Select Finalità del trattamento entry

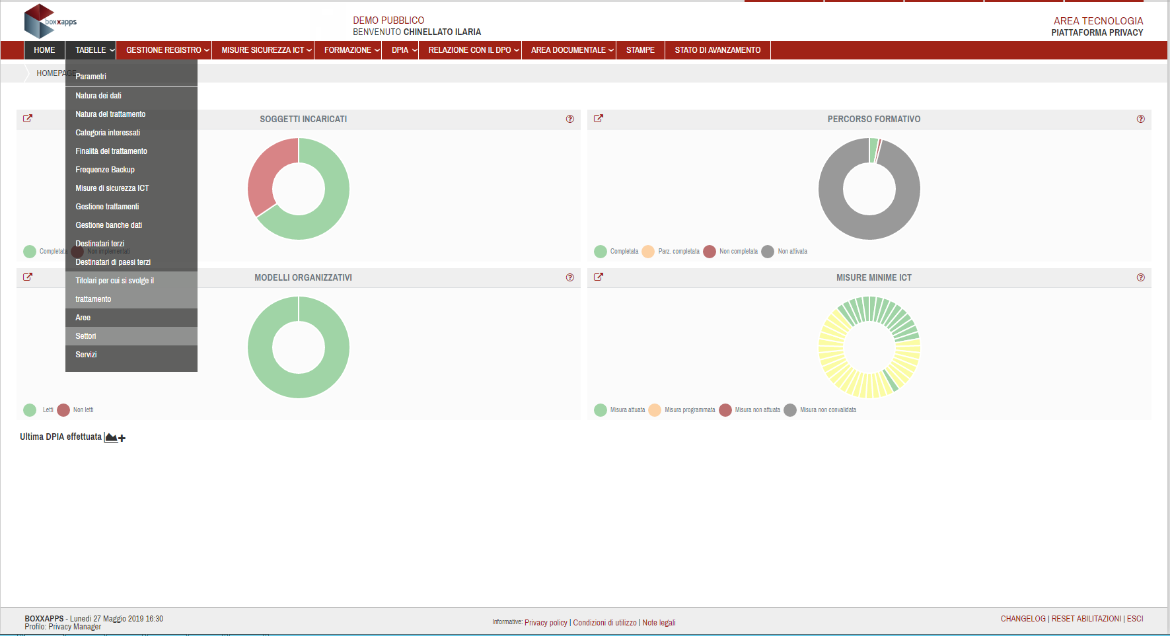click(131, 151)
